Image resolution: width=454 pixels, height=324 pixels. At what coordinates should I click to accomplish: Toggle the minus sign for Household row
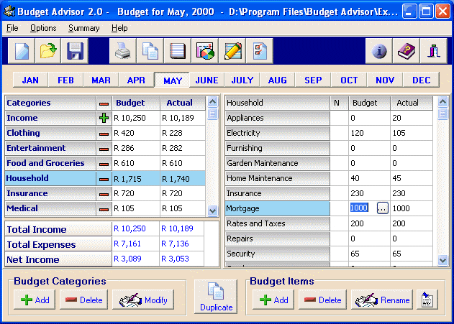pyautogui.click(x=104, y=179)
